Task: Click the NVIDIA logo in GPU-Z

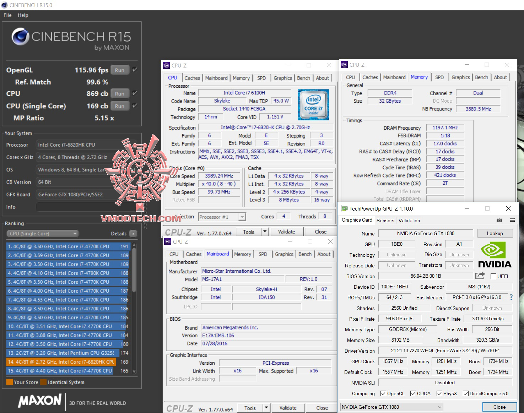Action: coord(495,255)
